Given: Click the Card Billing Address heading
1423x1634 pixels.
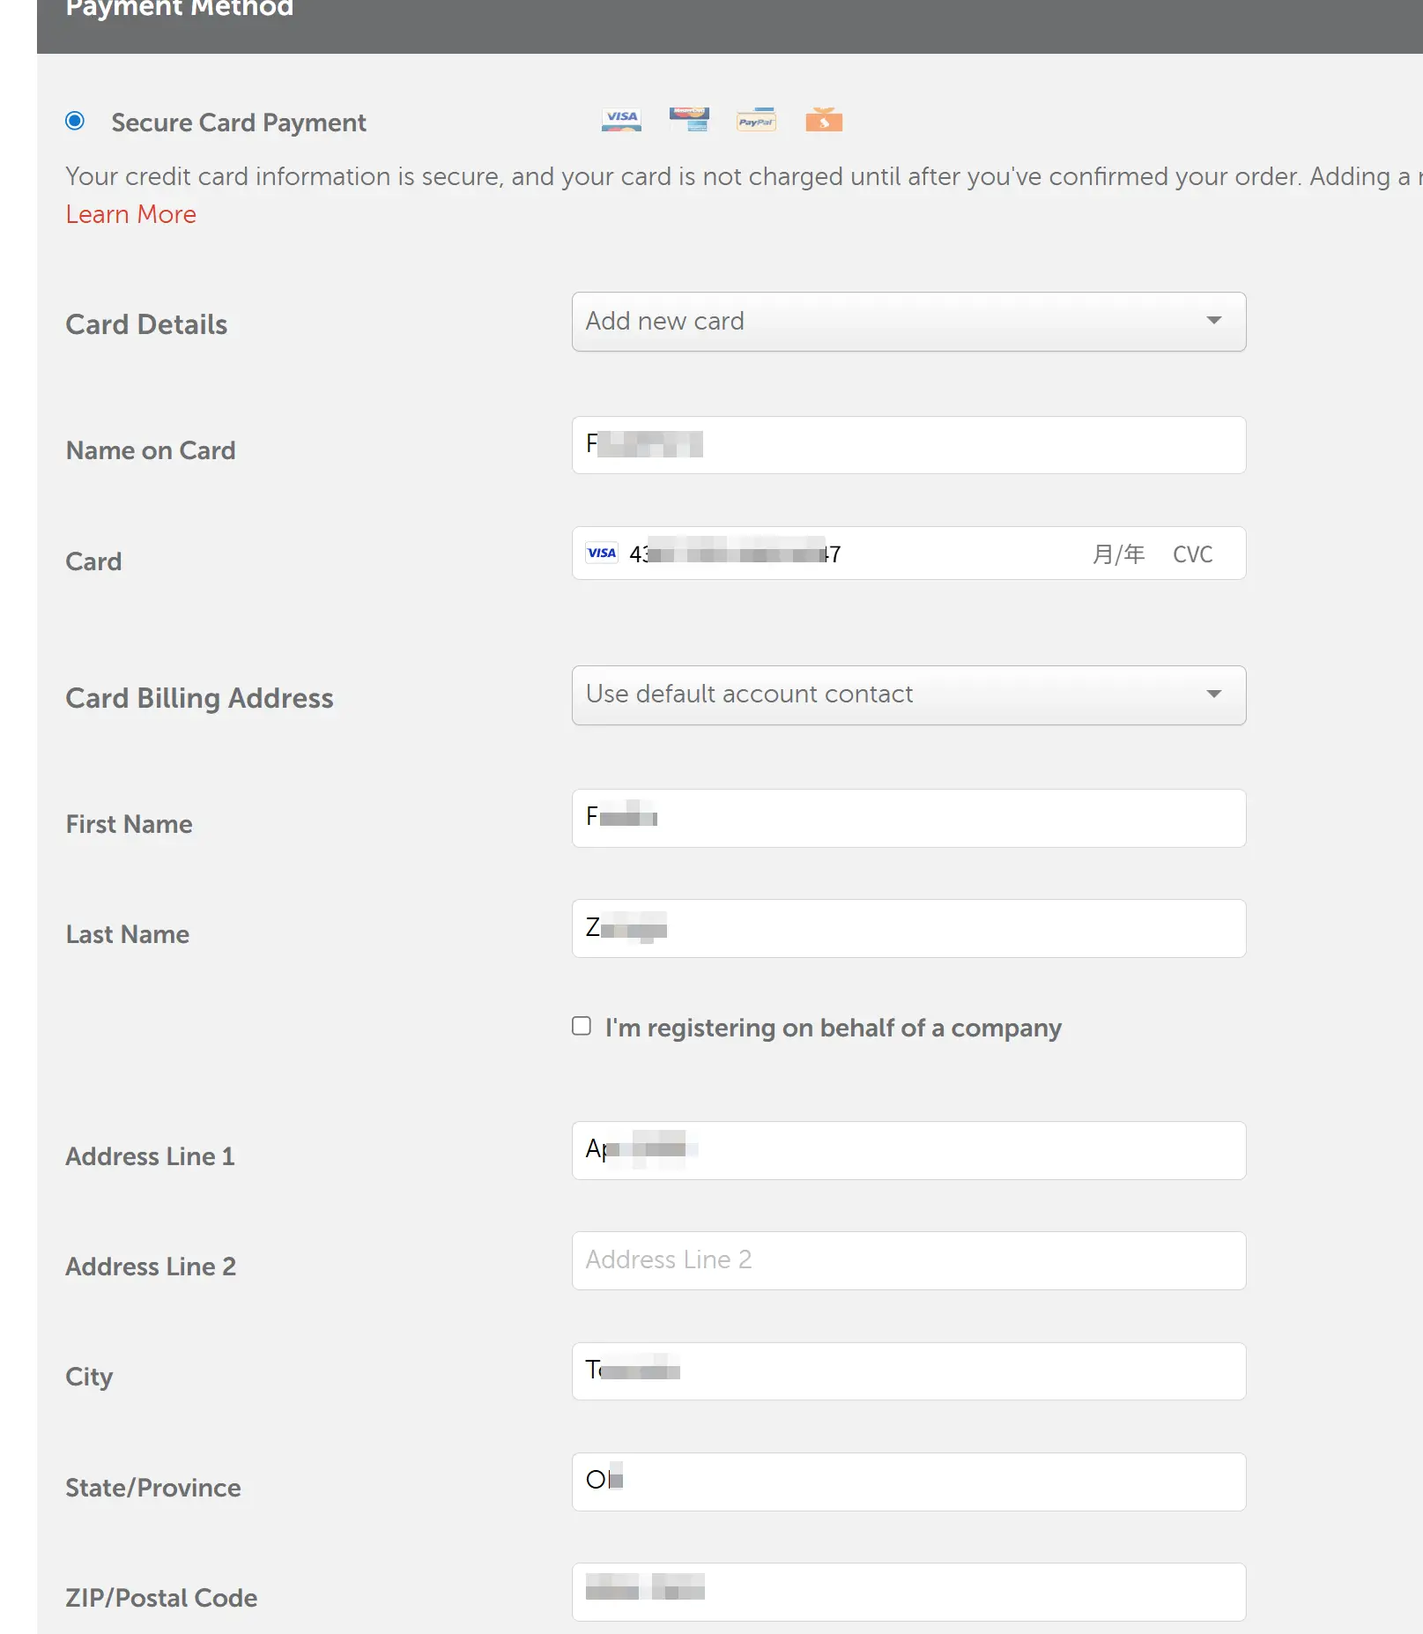Looking at the screenshot, I should pos(199,698).
